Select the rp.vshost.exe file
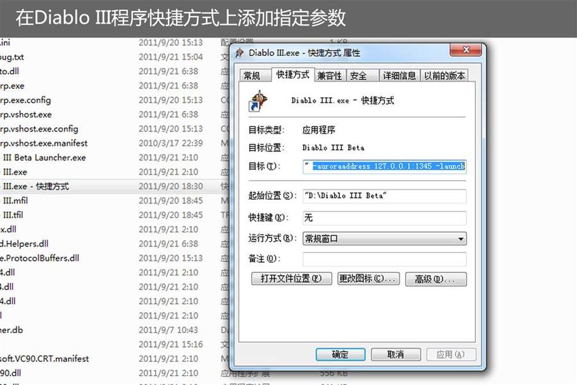 pyautogui.click(x=26, y=114)
